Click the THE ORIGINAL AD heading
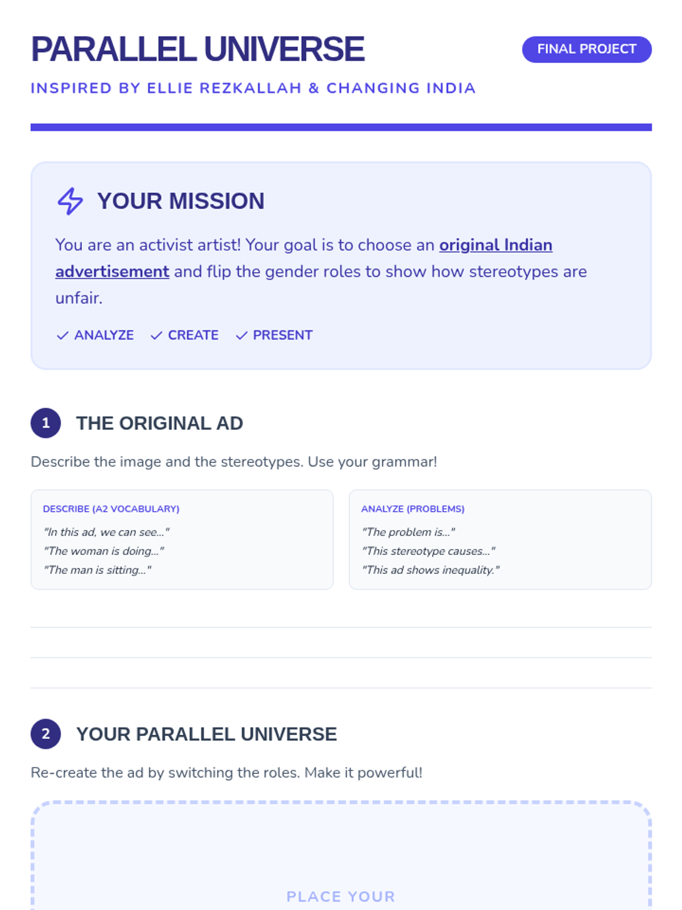This screenshot has height=910, width=682. click(160, 423)
